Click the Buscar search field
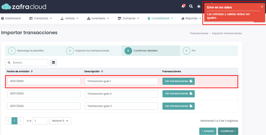The height and width of the screenshot is (135, 266). (x=27, y=63)
